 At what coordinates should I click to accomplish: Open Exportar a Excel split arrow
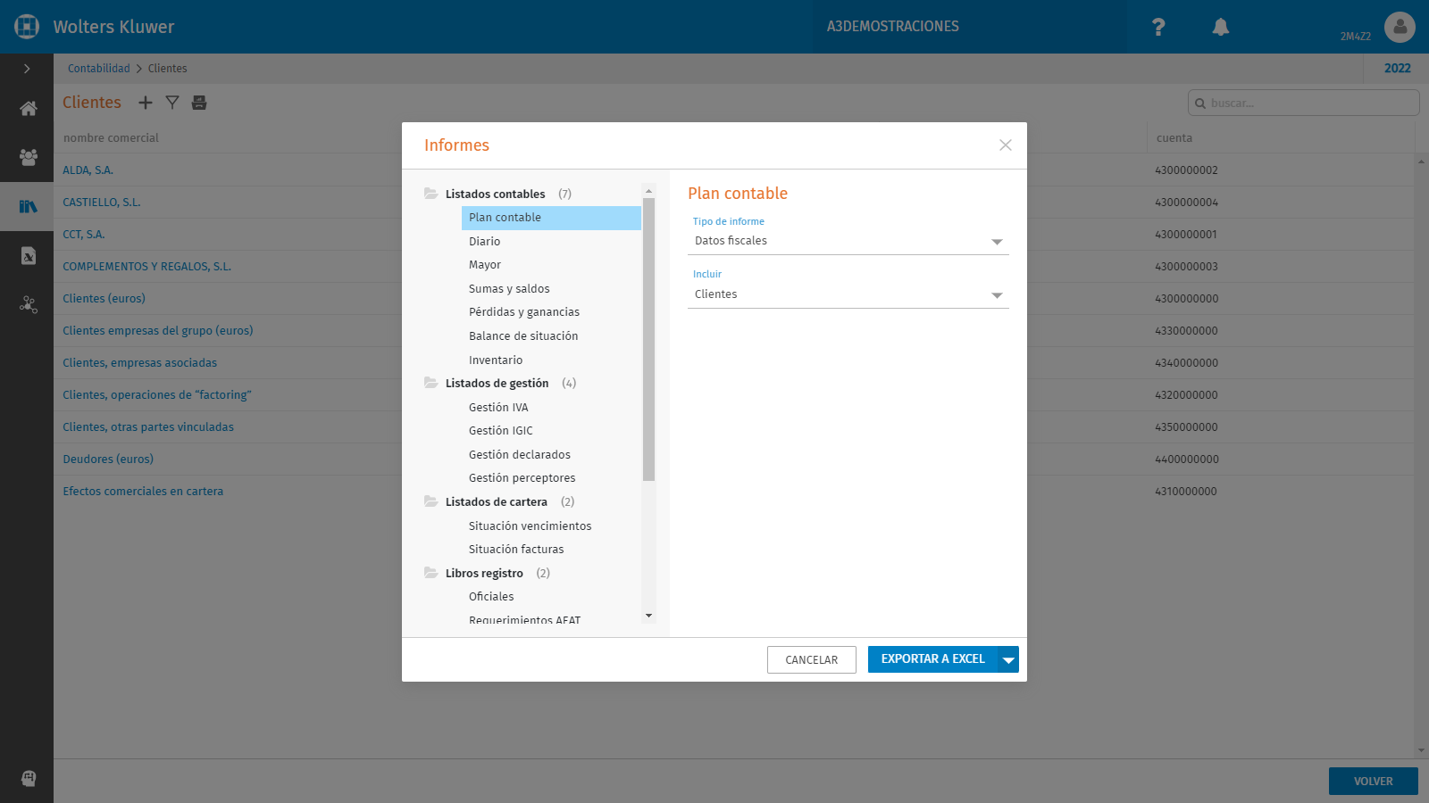pos(1008,659)
